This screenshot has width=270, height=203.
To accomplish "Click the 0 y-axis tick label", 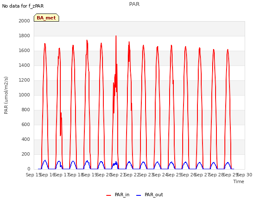I will coord(29,169).
